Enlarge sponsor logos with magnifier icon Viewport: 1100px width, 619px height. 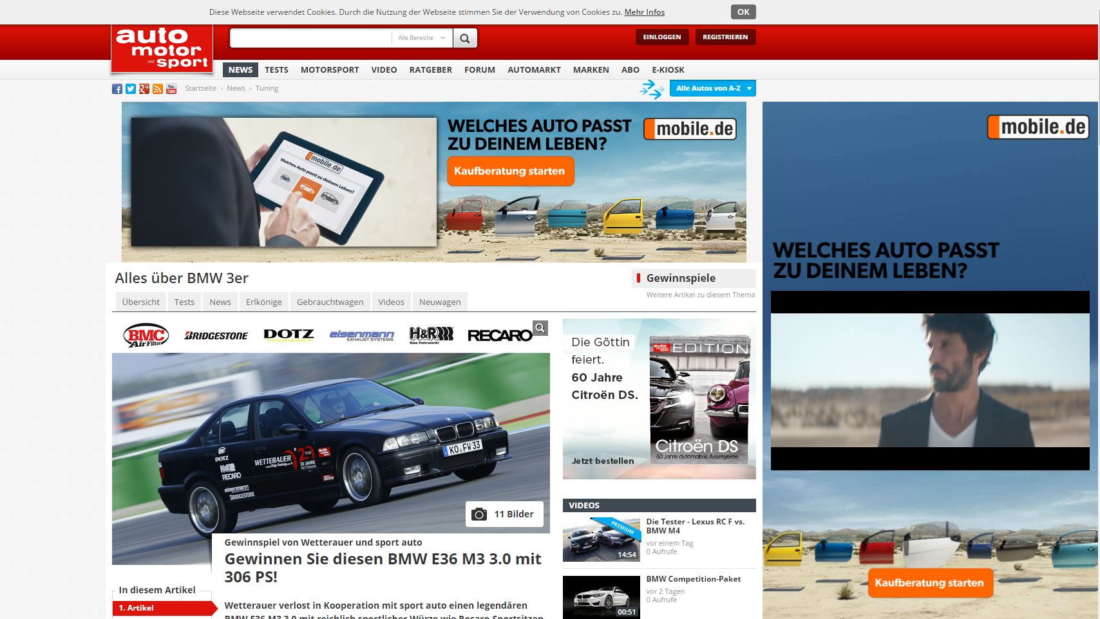point(540,328)
